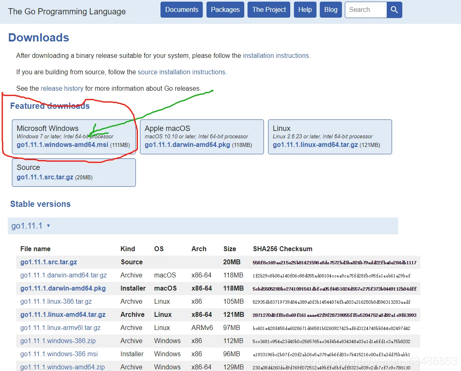Open the release history link
Viewport: 461px width, 371px height.
(62, 89)
